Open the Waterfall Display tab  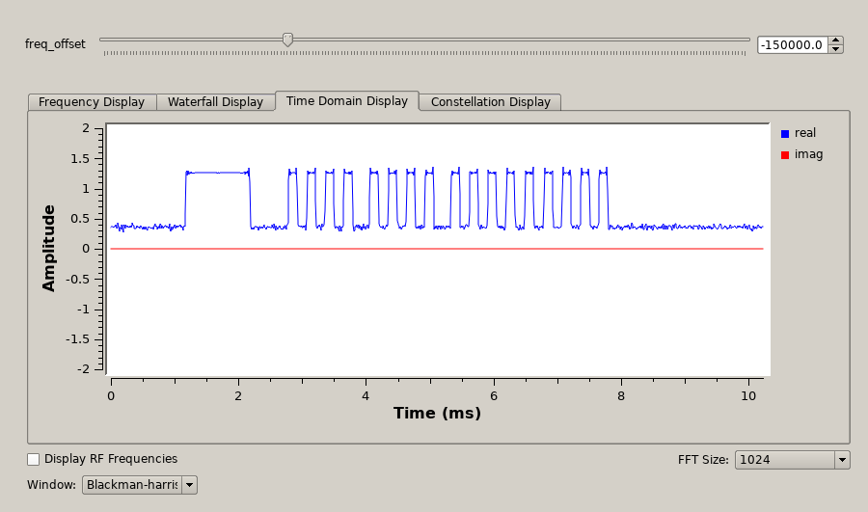[x=215, y=102]
